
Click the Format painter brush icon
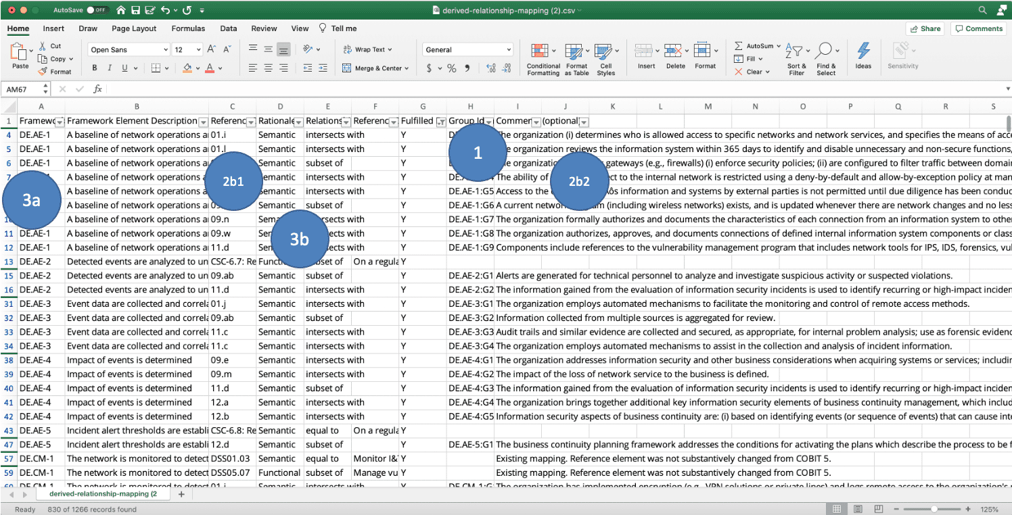pos(43,71)
